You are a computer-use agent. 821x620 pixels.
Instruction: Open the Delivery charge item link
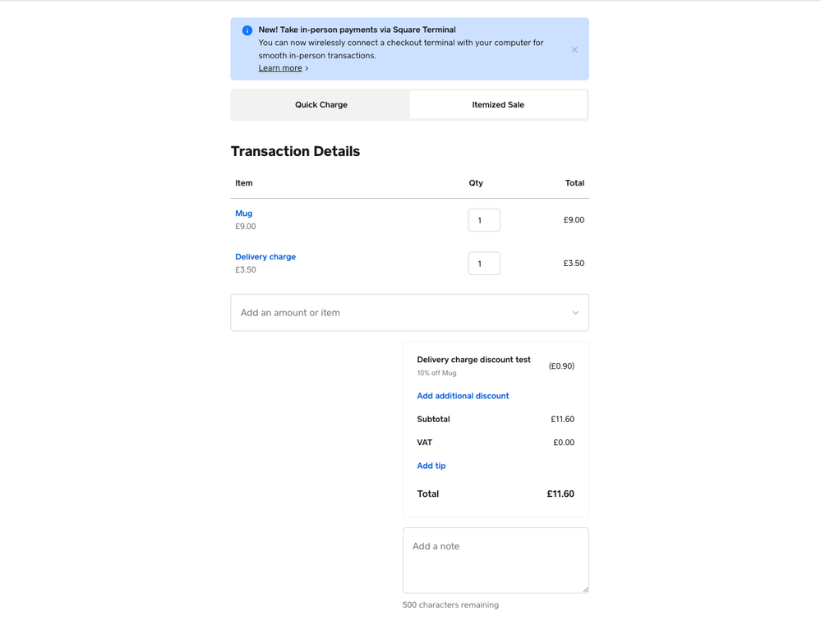tap(265, 257)
